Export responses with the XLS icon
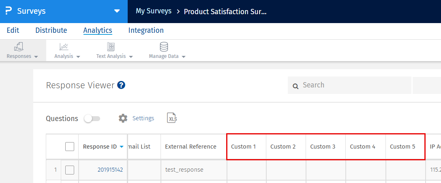Viewport: 441px width, 183px height. (171, 118)
